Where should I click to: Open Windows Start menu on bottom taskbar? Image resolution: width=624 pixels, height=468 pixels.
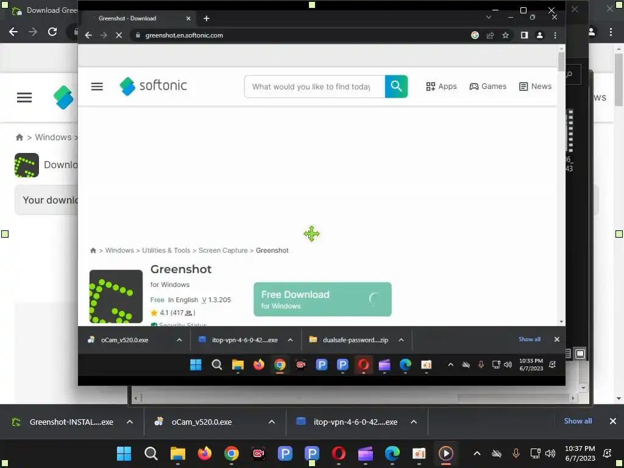pos(124,453)
